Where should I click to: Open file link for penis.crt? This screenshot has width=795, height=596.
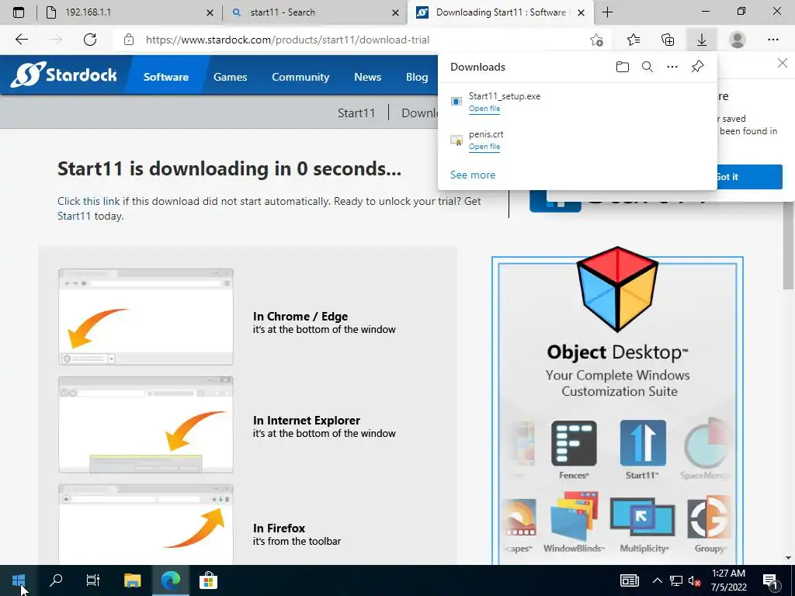(484, 147)
